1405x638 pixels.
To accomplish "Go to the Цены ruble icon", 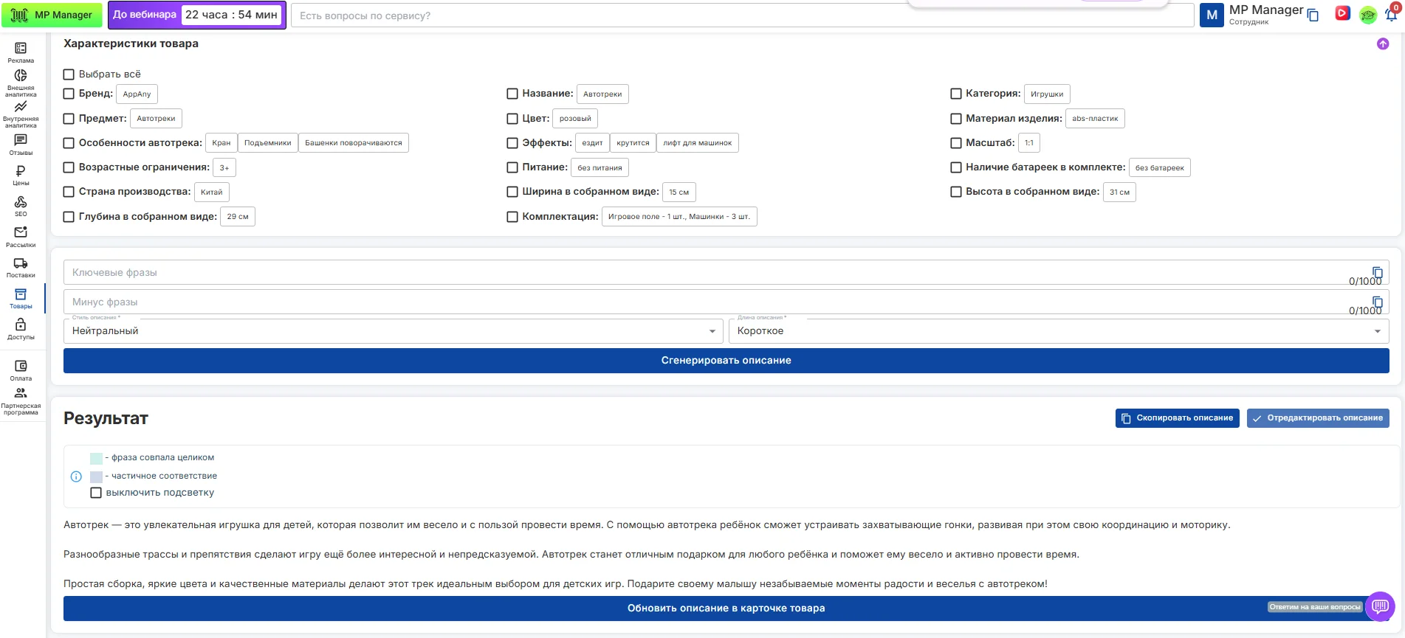I will click(21, 171).
